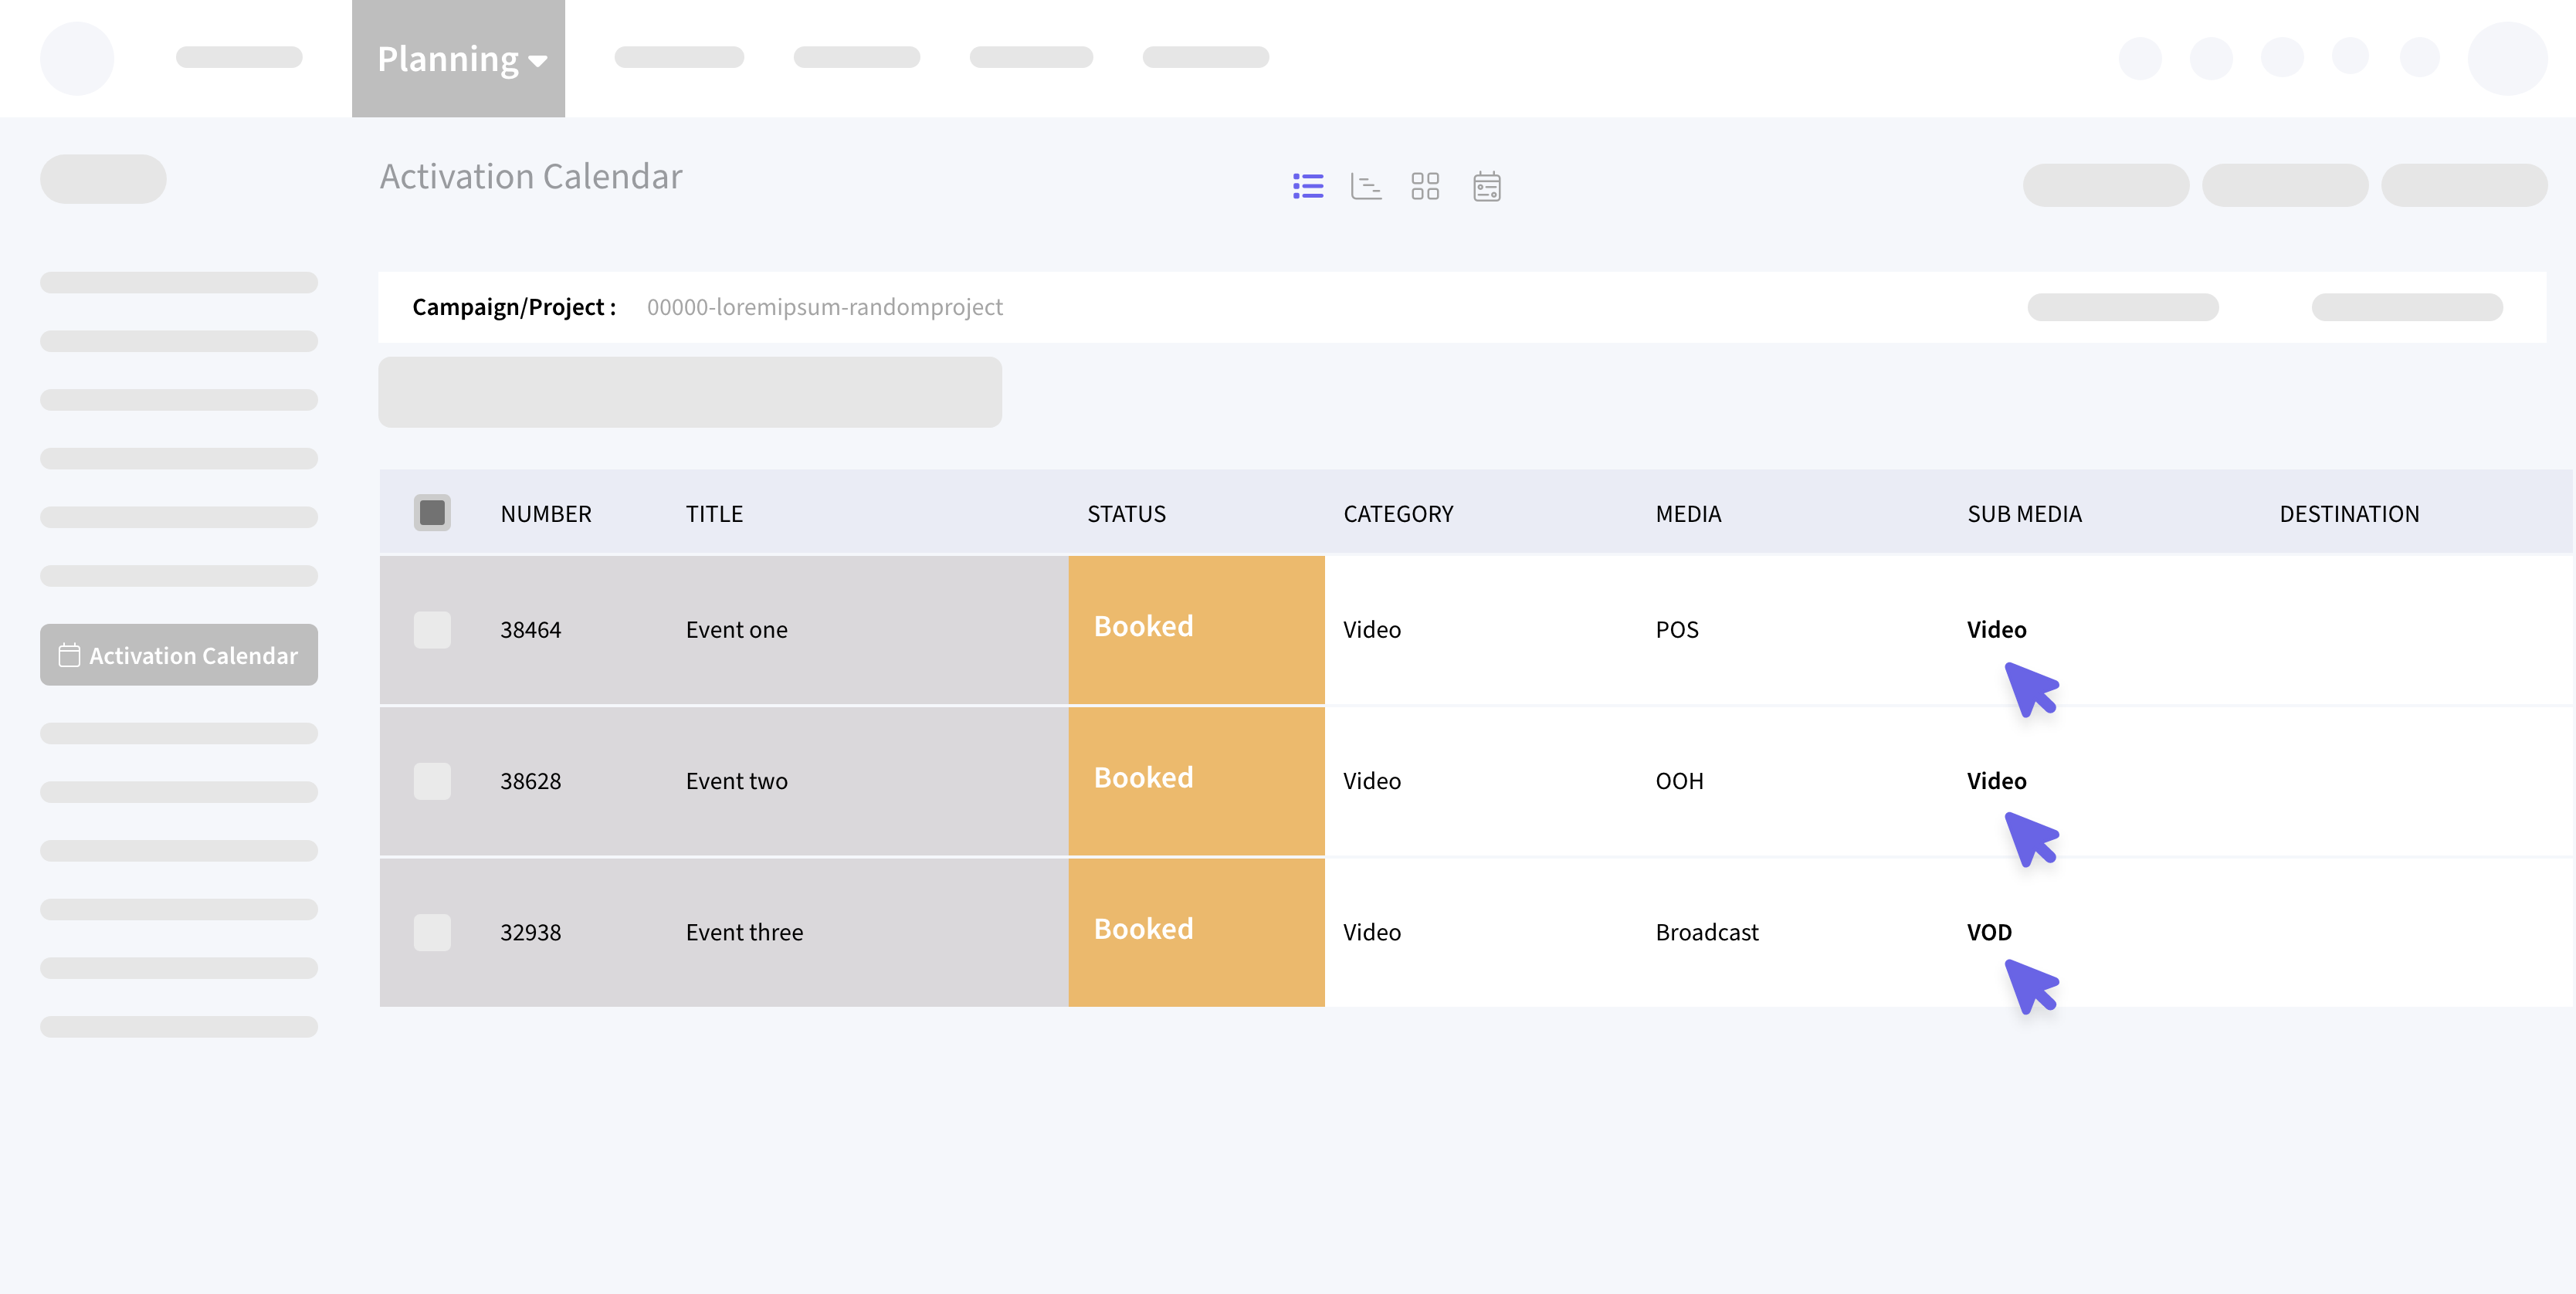Click the round logo at top left
Screen dimensions: 2576x1294
[77, 58]
